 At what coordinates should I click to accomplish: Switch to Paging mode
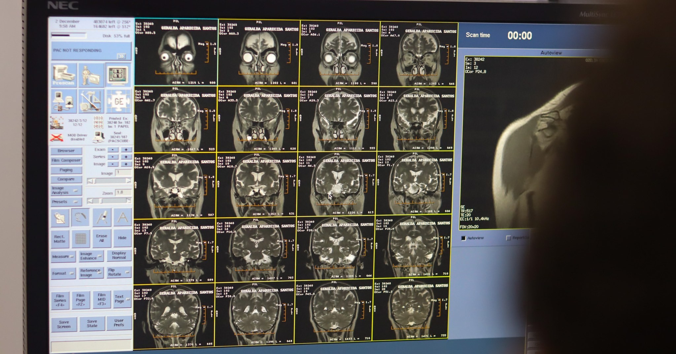coord(66,170)
